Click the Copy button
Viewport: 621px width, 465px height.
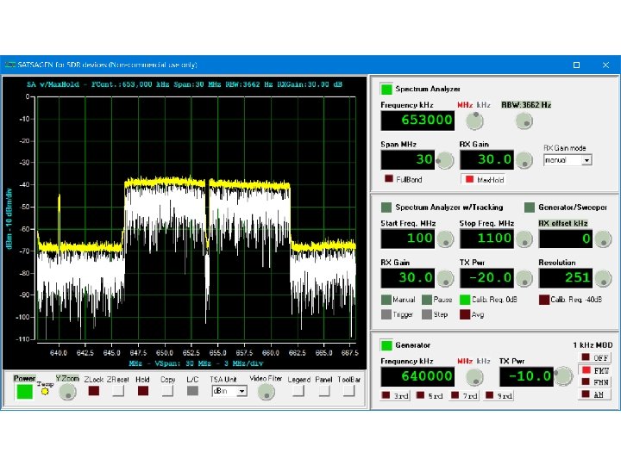pyautogui.click(x=167, y=391)
